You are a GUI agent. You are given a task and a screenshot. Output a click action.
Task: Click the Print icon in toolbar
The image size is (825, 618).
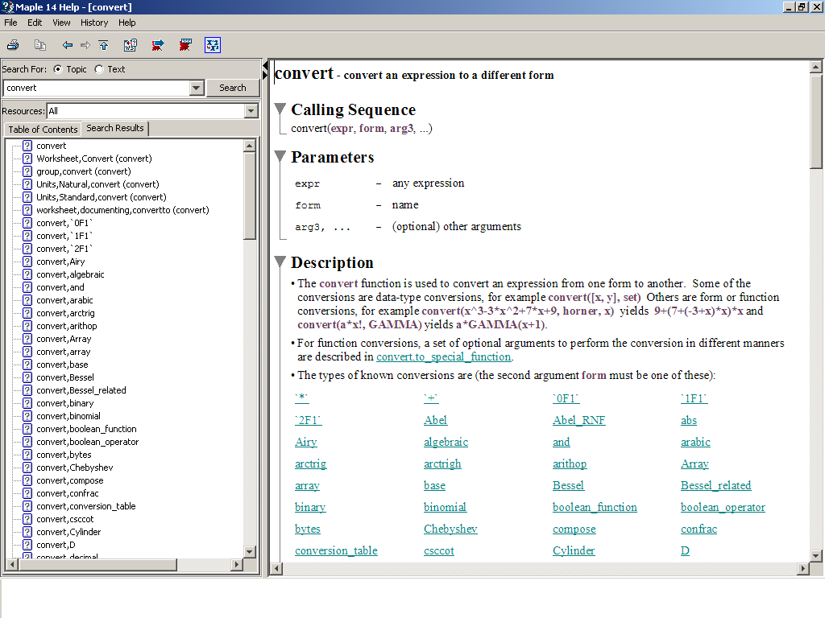[x=13, y=45]
